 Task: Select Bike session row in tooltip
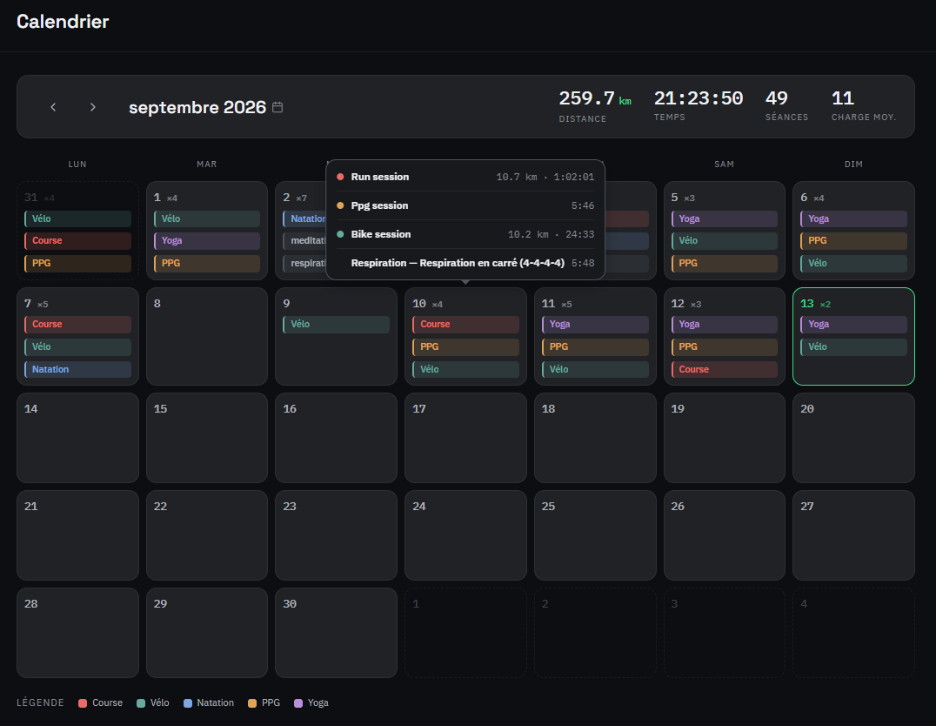pyautogui.click(x=465, y=234)
